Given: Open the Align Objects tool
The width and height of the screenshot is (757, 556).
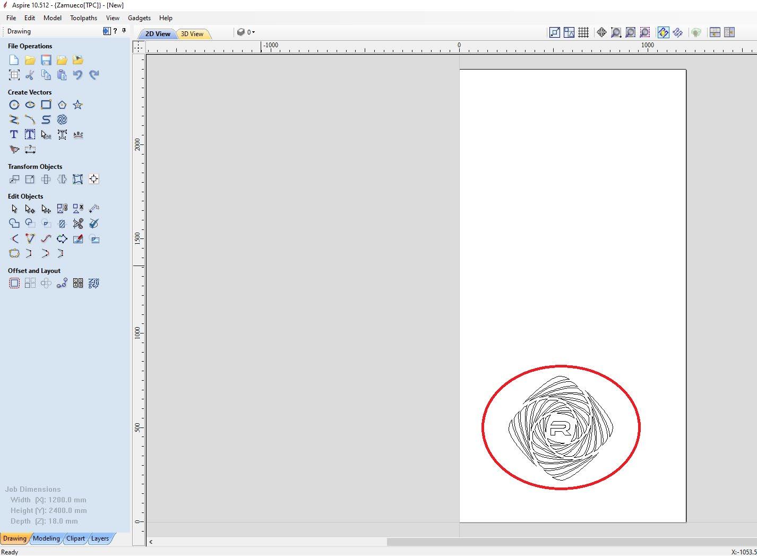Looking at the screenshot, I should [94, 179].
